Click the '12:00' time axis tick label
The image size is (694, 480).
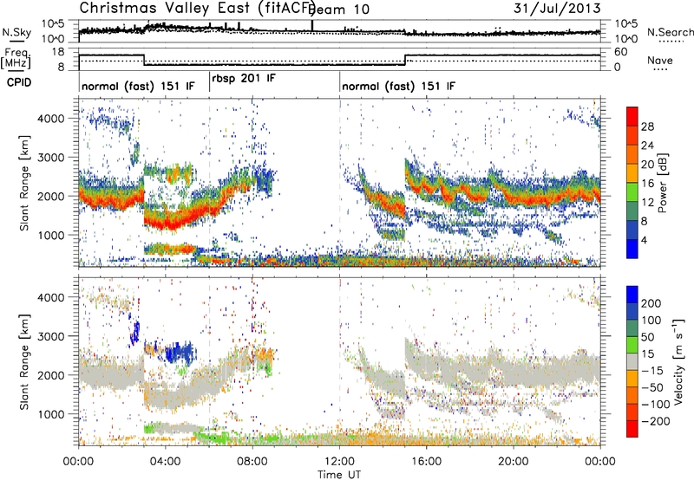click(x=339, y=462)
